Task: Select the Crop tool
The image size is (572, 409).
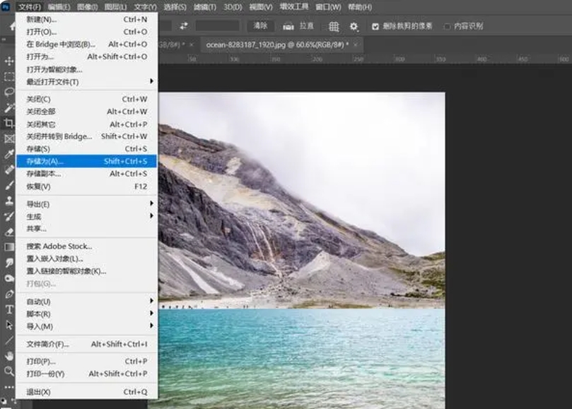Action: click(x=8, y=123)
